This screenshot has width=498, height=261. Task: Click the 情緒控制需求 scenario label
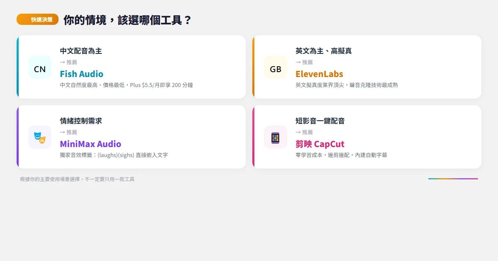click(x=81, y=121)
